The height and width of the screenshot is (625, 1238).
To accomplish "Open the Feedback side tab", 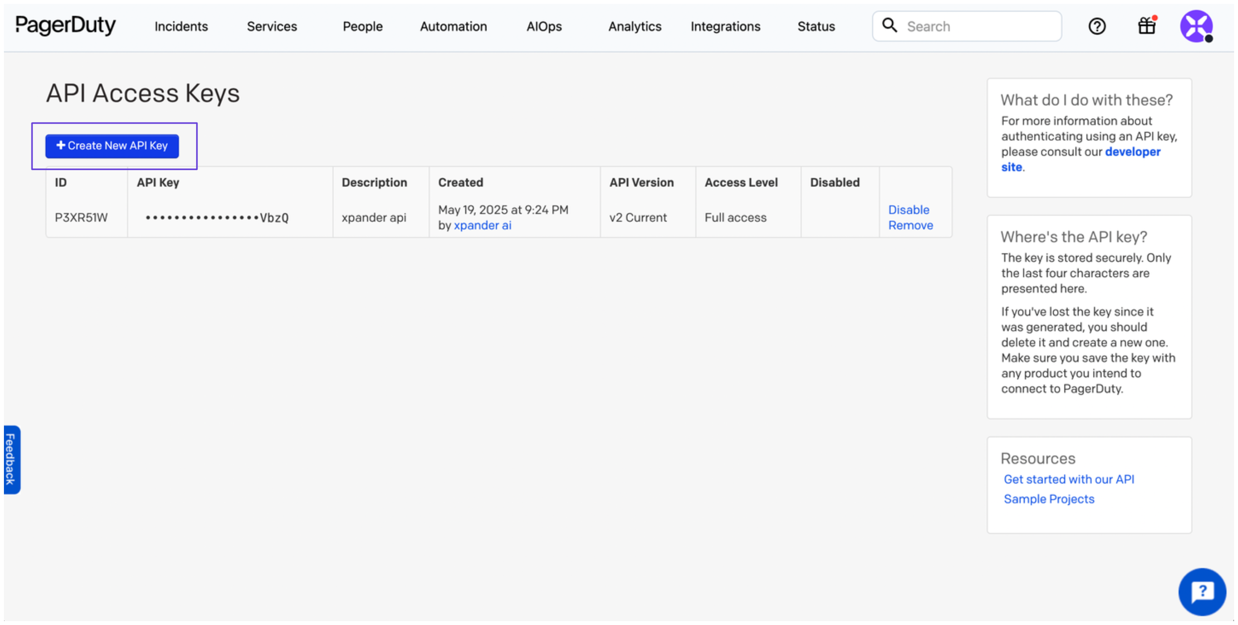I will 11,459.
